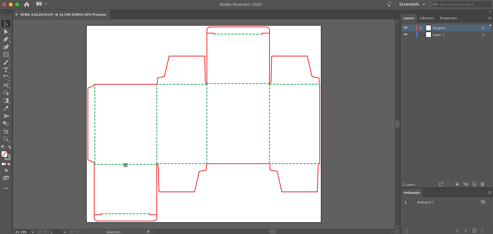Toggle visibility of Layer 1
Screen dimensions: 493x234
coord(406,35)
